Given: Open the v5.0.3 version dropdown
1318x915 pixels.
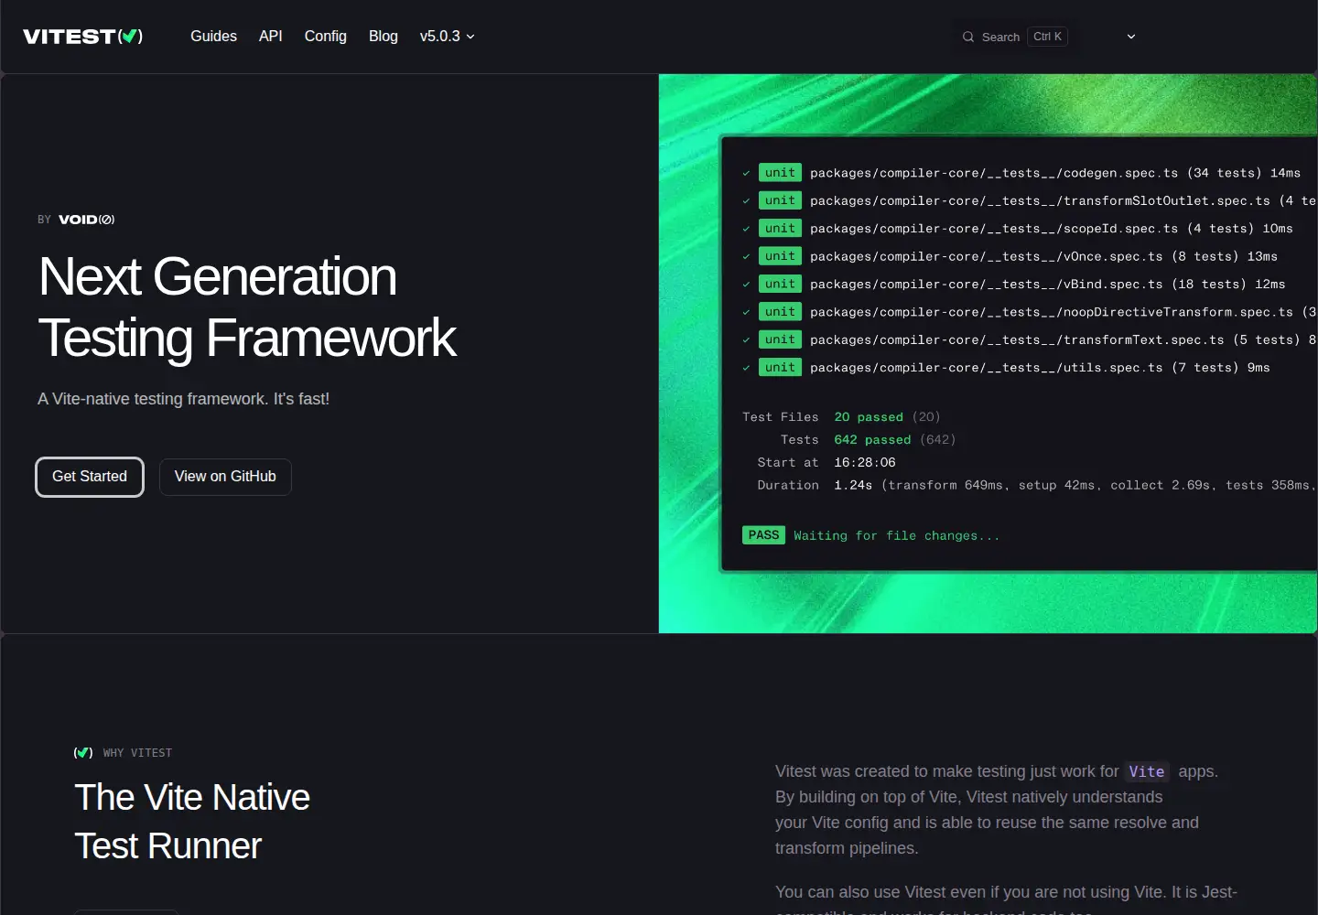Looking at the screenshot, I should [447, 37].
